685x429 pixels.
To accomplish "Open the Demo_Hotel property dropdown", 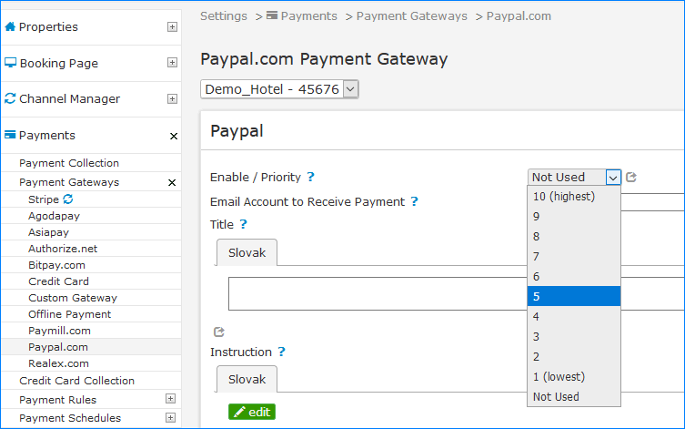I will [x=280, y=89].
